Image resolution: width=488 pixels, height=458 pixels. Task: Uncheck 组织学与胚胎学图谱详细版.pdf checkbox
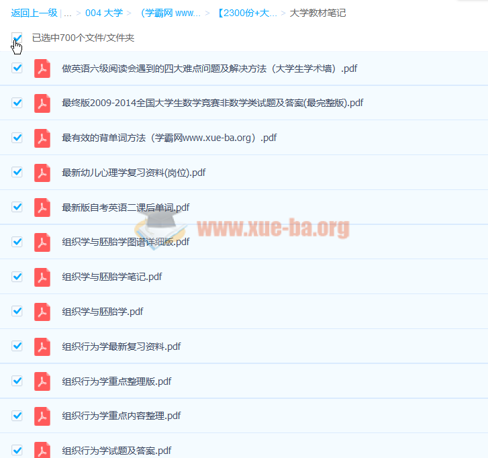(x=17, y=242)
